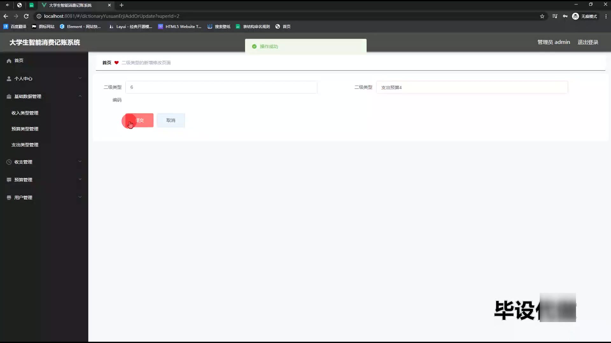Open the HTML5 Website bookmark
The height and width of the screenshot is (343, 611).
180,27
